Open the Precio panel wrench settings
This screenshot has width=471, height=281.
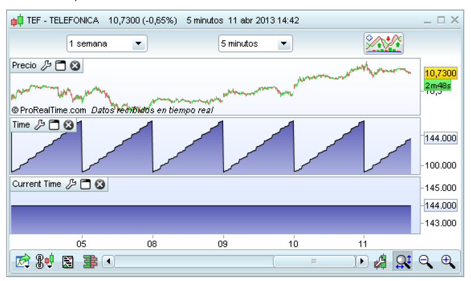pyautogui.click(x=46, y=65)
